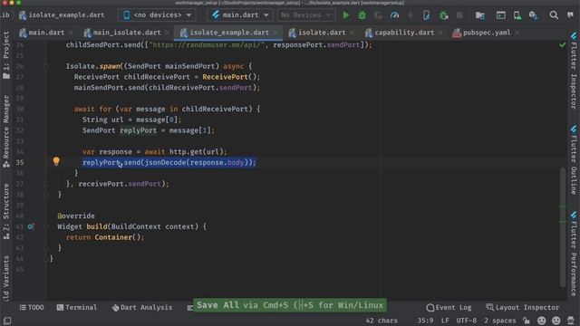Toggle the fold end marker on line 38
580x326 pixels.
46,195
